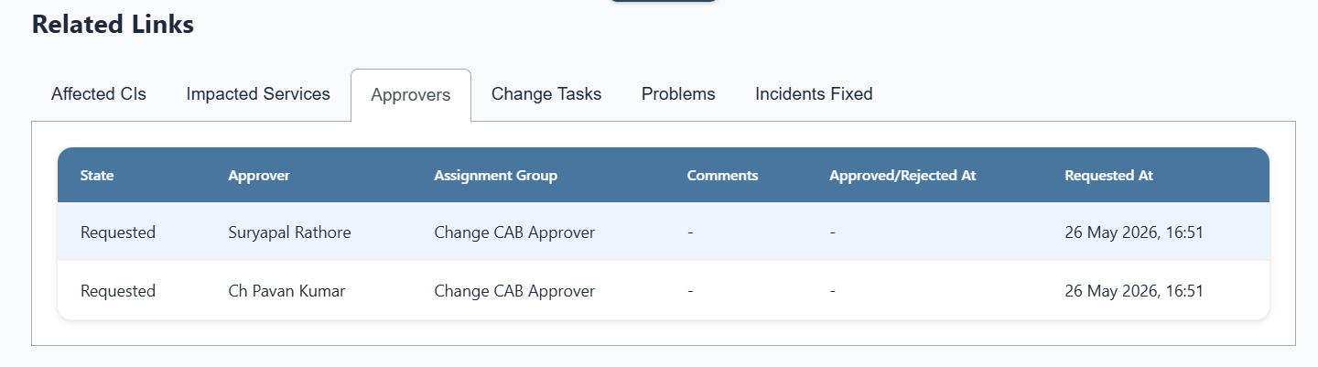The width and height of the screenshot is (1318, 367).
Task: Click the Approved/Rejected At column header
Action: pyautogui.click(x=902, y=176)
